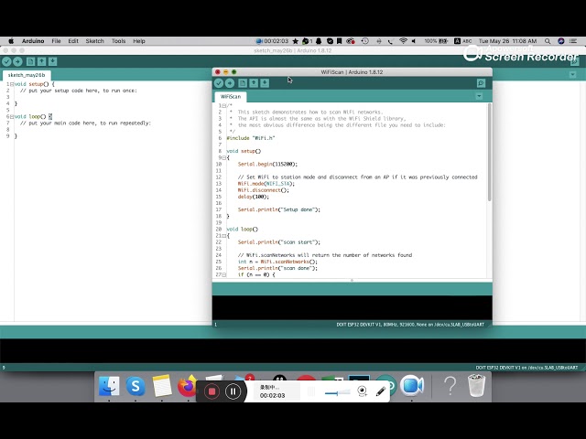
Task: Open the Tools menu
Action: tap(119, 41)
